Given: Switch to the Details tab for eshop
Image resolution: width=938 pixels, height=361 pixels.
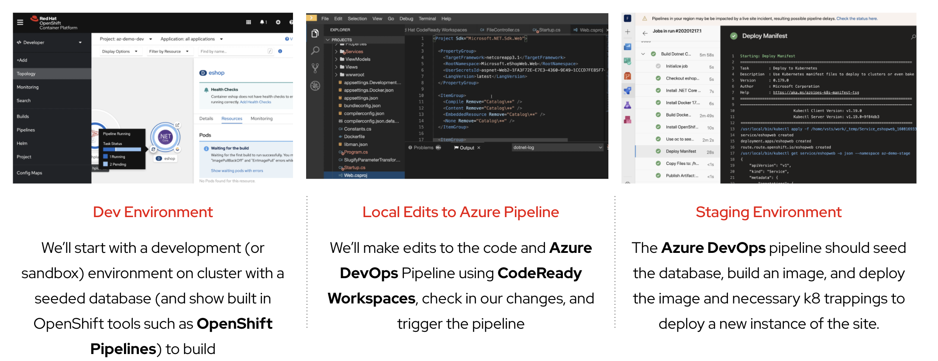Looking at the screenshot, I should coord(206,119).
